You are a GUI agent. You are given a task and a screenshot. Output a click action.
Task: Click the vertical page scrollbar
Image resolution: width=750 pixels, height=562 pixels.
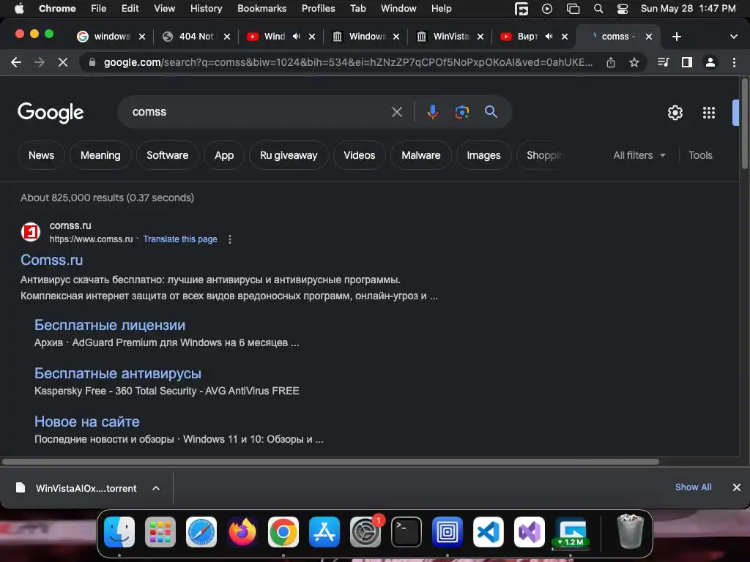click(744, 124)
